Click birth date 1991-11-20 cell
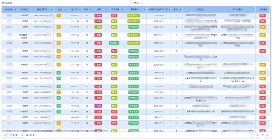The width and height of the screenshot is (273, 140). click(74, 21)
